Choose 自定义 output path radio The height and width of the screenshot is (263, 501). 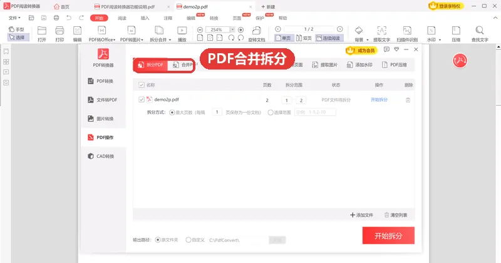coord(189,240)
